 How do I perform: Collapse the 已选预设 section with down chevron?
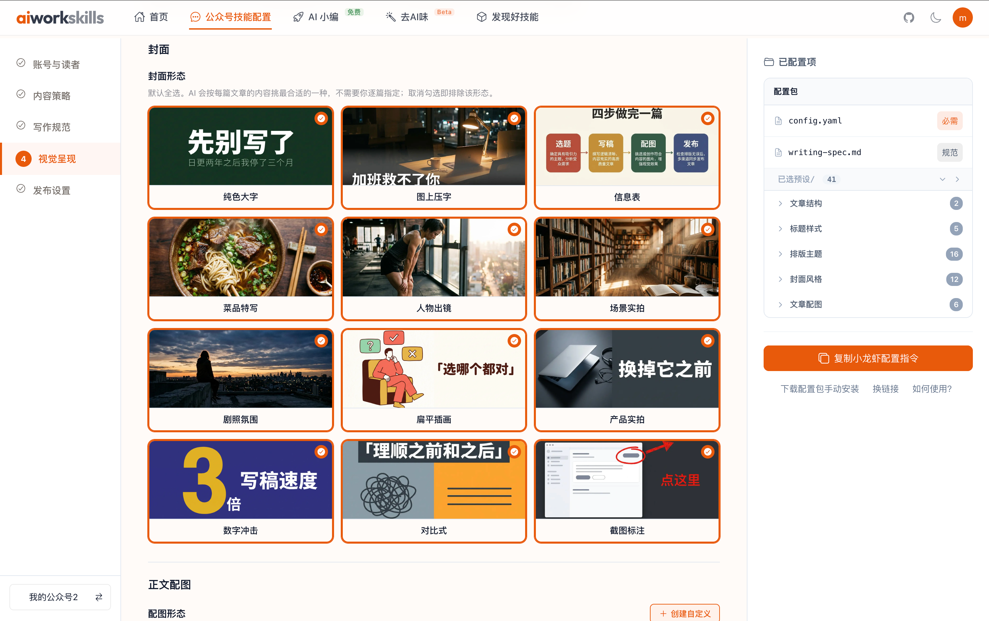click(942, 180)
